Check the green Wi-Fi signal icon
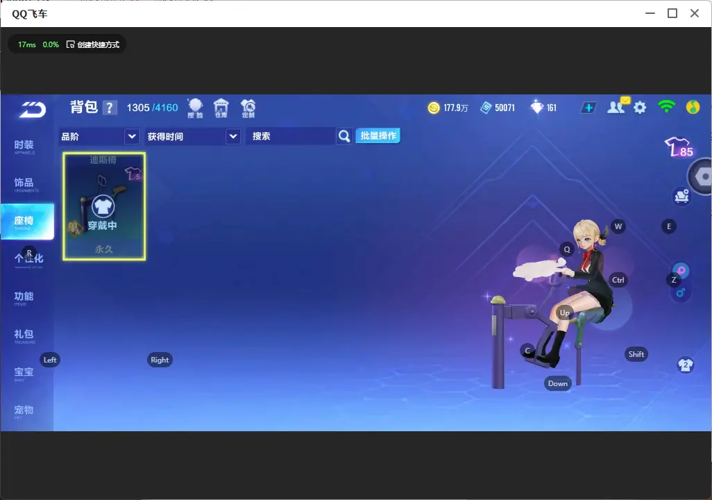Image resolution: width=712 pixels, height=500 pixels. click(x=667, y=107)
